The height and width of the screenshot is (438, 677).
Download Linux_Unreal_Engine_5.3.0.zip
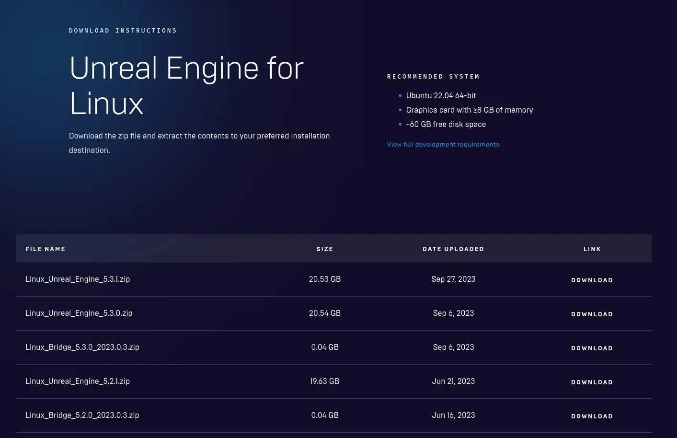[592, 314]
